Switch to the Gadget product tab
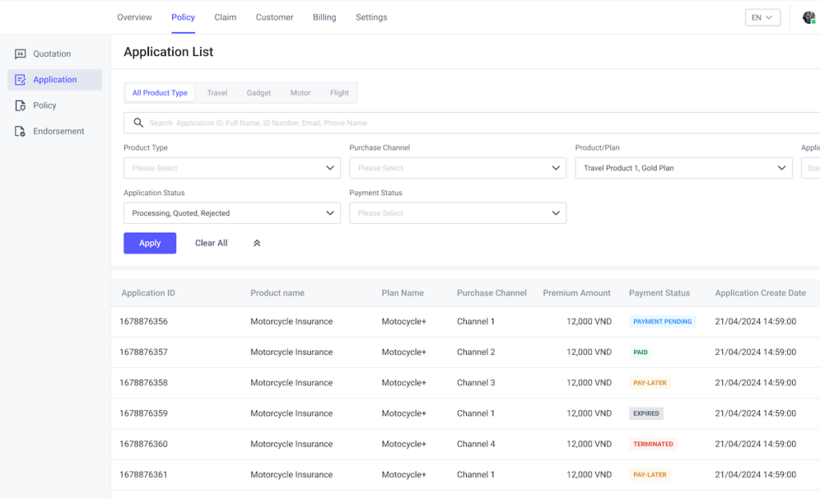The image size is (820, 499). click(x=259, y=93)
